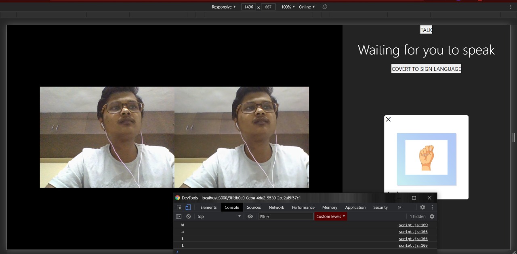Click the Chrome icon in the DevTools title bar

pos(177,198)
